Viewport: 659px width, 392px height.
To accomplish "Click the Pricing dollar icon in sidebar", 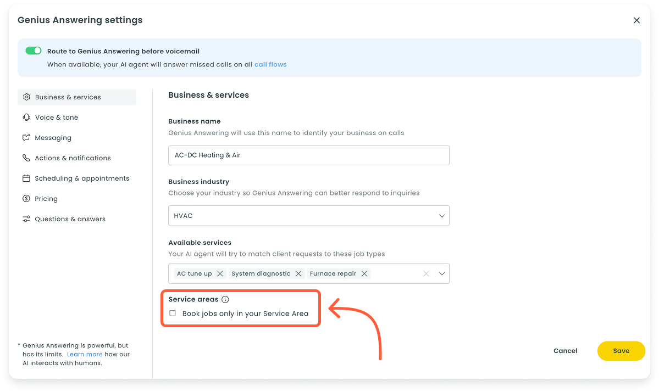I will tap(26, 199).
